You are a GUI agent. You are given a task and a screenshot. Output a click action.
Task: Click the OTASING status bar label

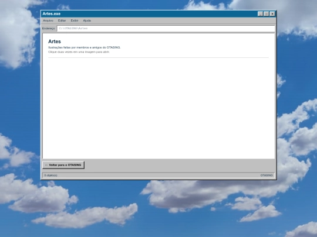click(267, 176)
